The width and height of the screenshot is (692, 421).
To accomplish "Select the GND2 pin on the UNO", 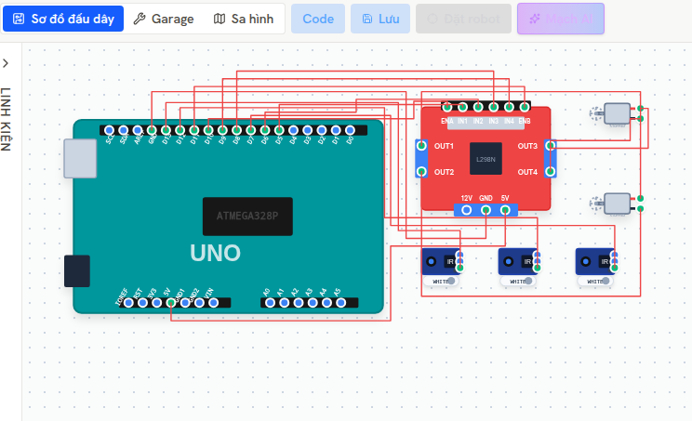I will [x=199, y=303].
